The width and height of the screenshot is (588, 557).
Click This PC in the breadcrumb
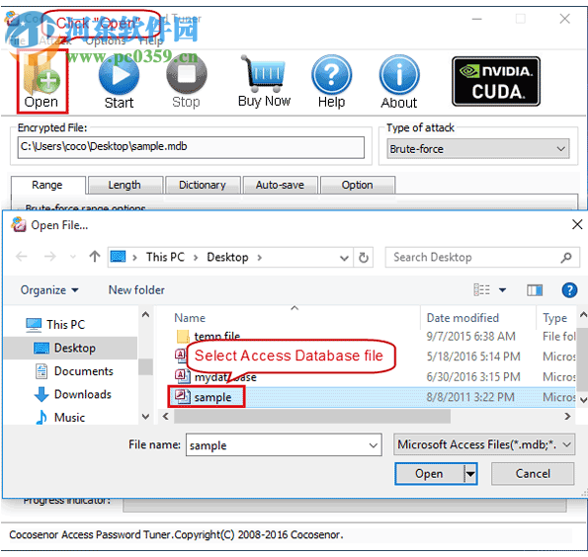(x=165, y=257)
